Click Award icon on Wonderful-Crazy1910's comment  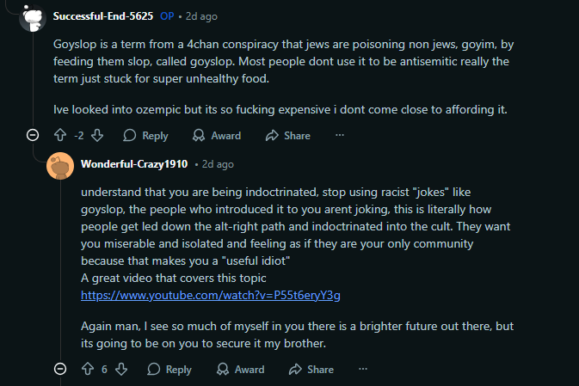tap(224, 370)
